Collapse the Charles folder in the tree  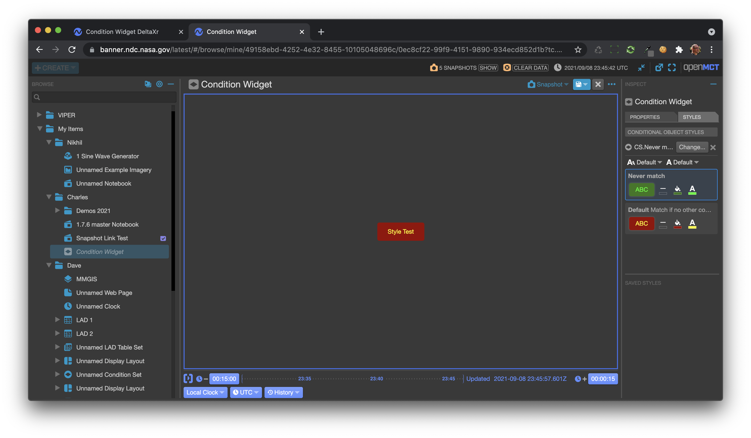pyautogui.click(x=49, y=197)
